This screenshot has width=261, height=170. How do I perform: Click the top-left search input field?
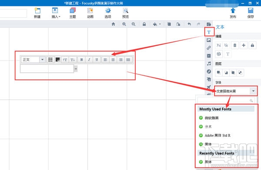click(x=13, y=13)
